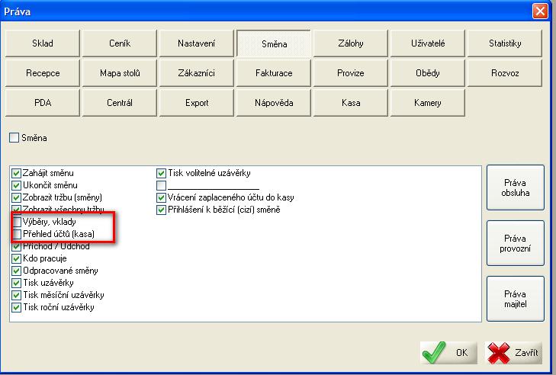Click the red X Zavřít button

click(x=514, y=353)
